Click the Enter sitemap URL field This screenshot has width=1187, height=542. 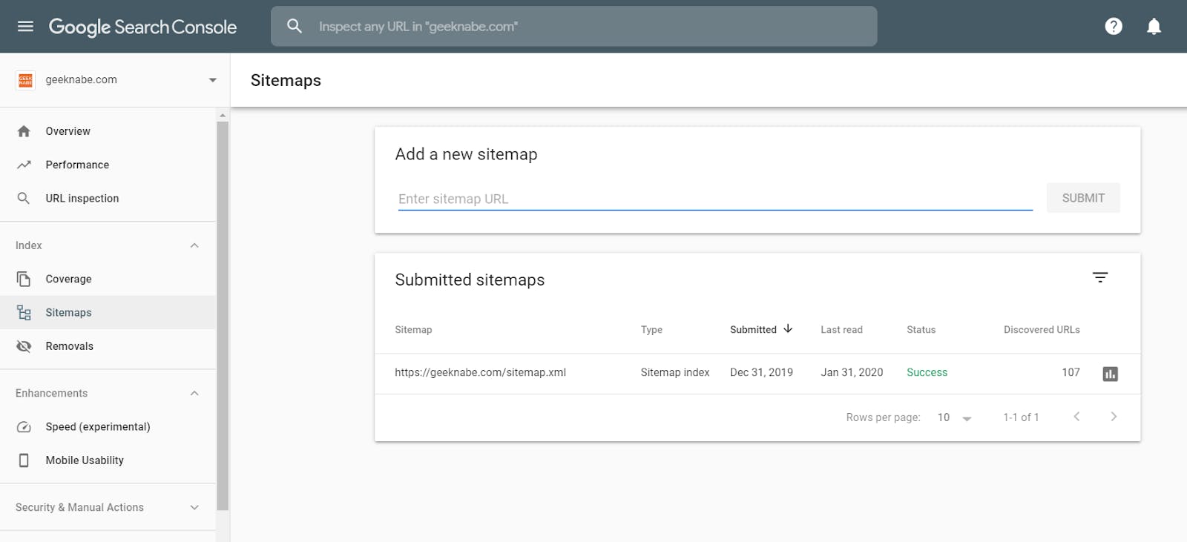pos(715,199)
